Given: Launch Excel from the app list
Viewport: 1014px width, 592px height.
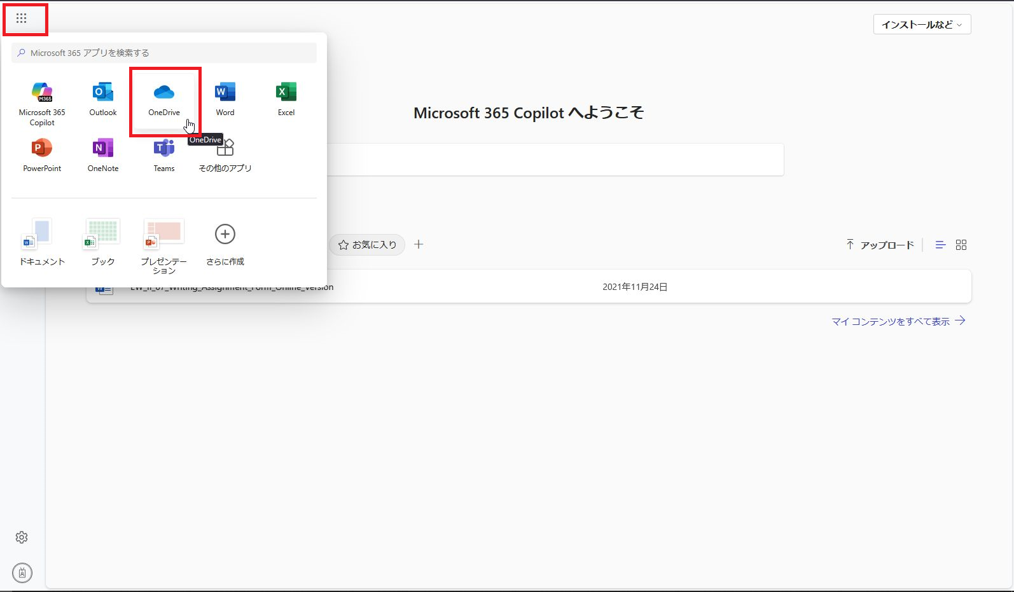Looking at the screenshot, I should click(286, 100).
